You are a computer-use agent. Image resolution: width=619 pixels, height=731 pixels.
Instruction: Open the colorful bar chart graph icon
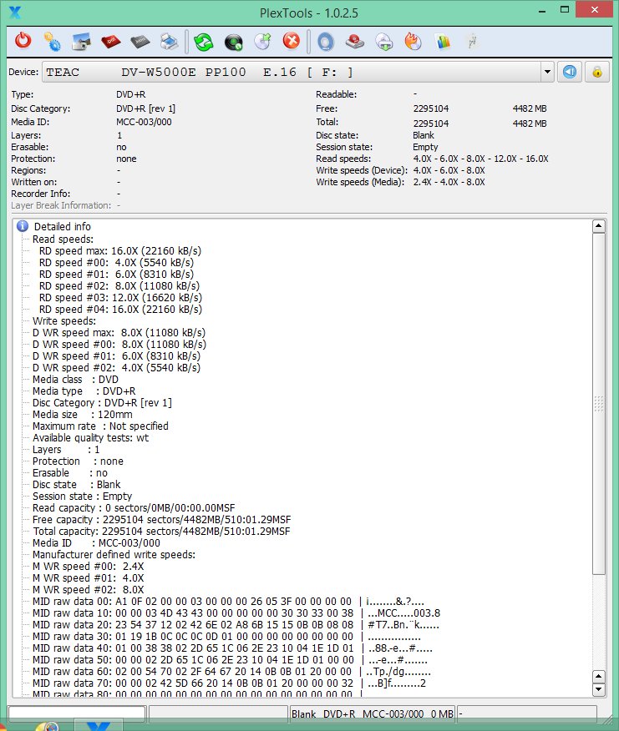coord(443,42)
